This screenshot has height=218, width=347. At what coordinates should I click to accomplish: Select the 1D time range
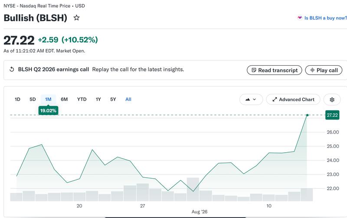pyautogui.click(x=17, y=99)
